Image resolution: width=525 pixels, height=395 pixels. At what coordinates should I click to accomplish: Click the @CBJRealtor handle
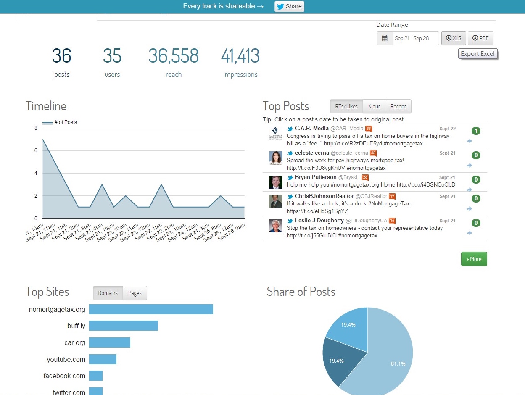(x=372, y=197)
